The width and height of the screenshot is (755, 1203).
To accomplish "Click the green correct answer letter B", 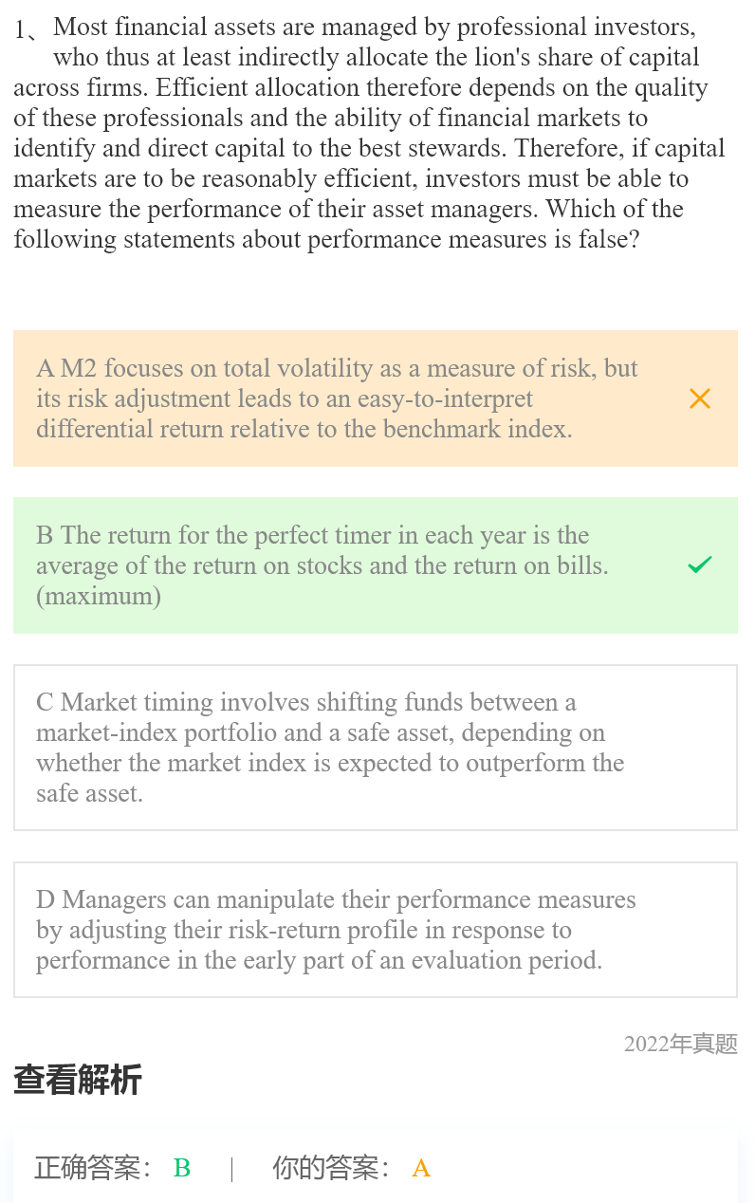I will [x=182, y=1168].
